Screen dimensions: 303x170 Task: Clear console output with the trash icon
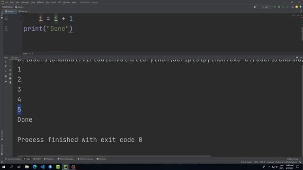coord(10,83)
